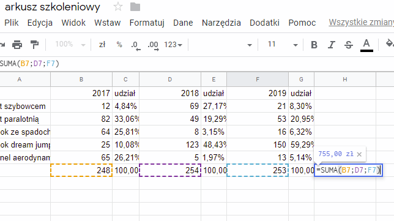This screenshot has height=221, width=394.
Task: Close the 755,00 zł preview tooltip
Action: pos(359,154)
